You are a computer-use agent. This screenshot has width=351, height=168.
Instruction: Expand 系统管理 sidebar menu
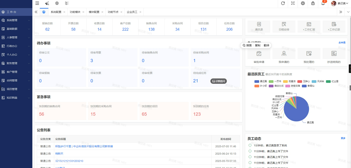click(x=16, y=20)
